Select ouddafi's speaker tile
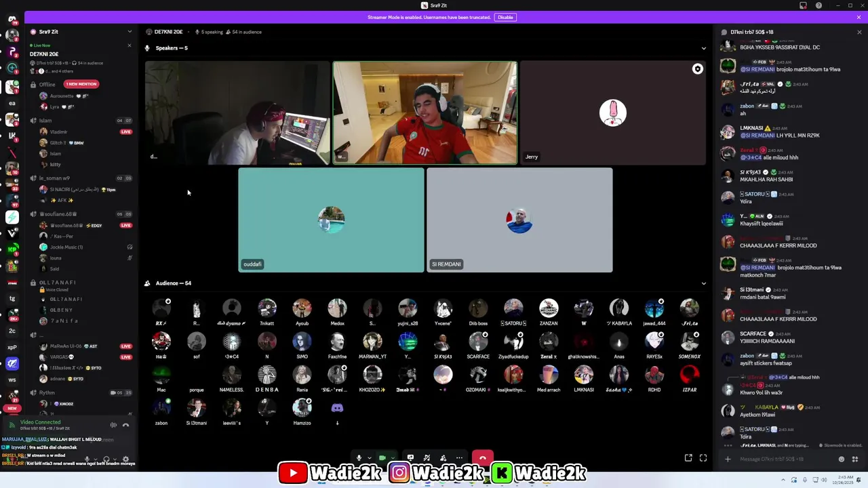This screenshot has width=868, height=488. 331,220
